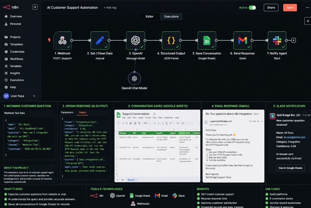Open the File menu in Google Sheets

pos(124,118)
